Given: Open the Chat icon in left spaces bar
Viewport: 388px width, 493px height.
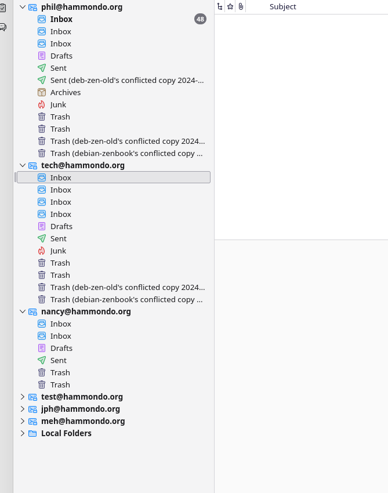Looking at the screenshot, I should pyautogui.click(x=3, y=27).
